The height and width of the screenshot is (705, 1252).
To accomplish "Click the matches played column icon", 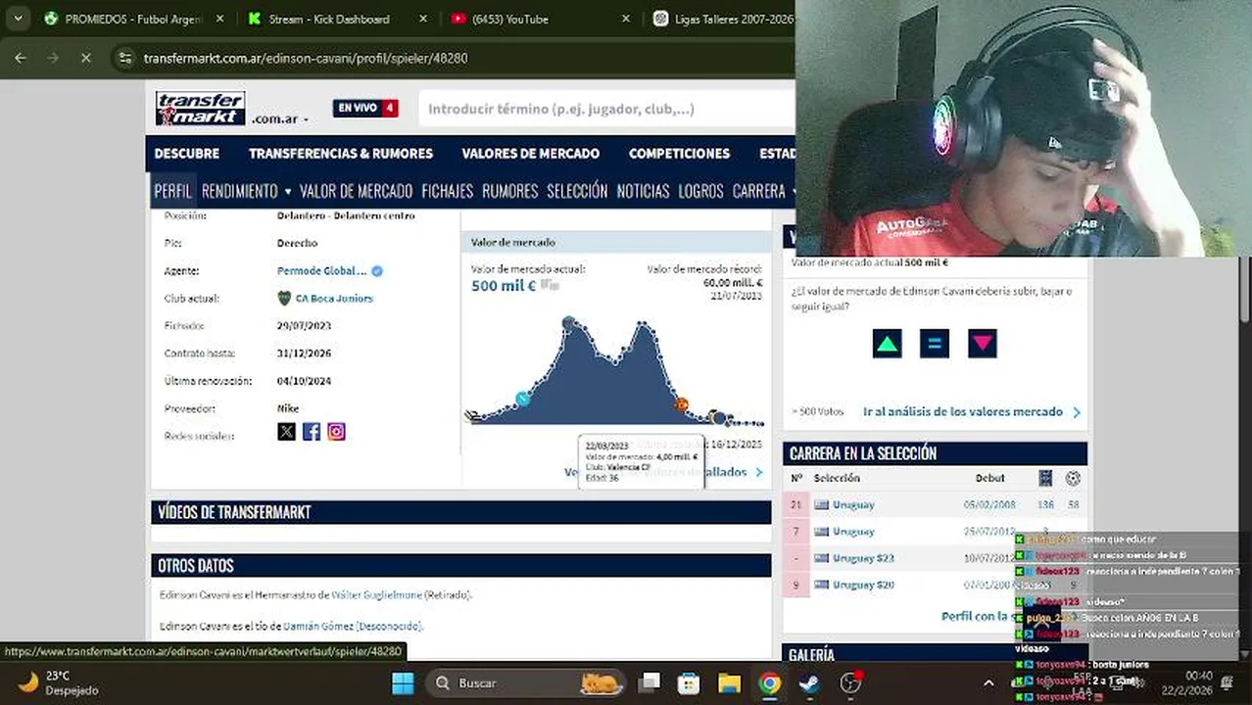I will [x=1045, y=478].
